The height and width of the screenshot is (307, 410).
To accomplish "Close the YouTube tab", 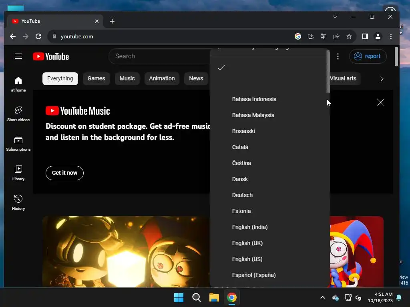I will [x=97, y=21].
